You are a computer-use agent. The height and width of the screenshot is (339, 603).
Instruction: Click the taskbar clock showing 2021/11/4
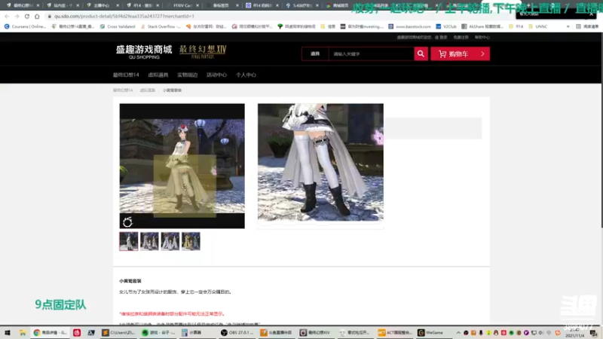[575, 333]
